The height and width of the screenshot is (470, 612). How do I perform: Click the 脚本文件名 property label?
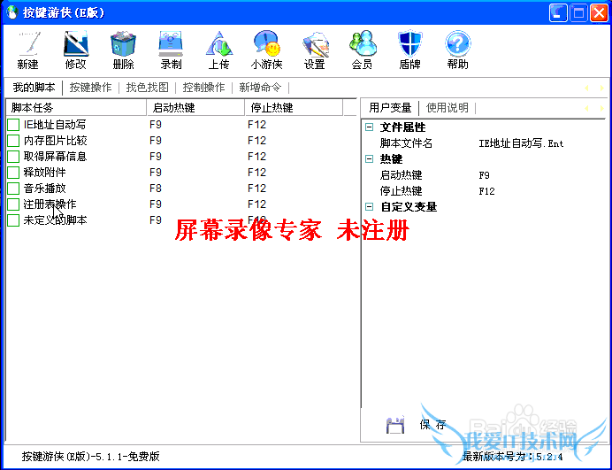point(406,143)
